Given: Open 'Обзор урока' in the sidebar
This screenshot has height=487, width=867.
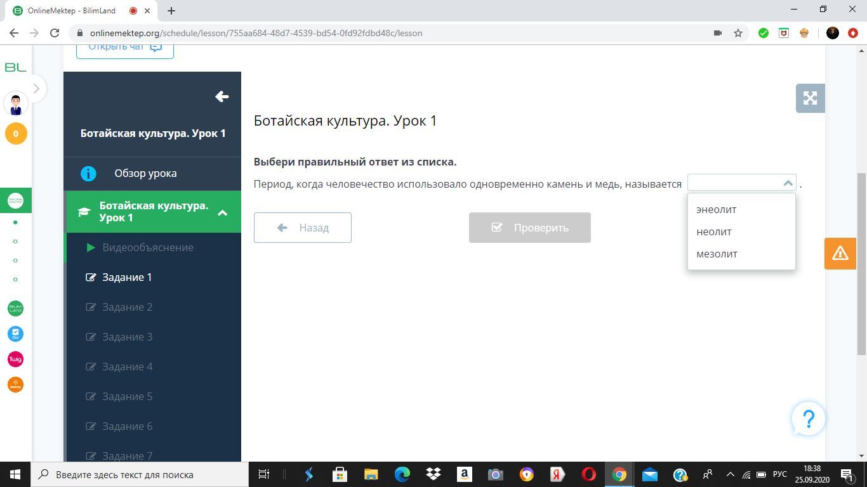Looking at the screenshot, I should point(145,173).
